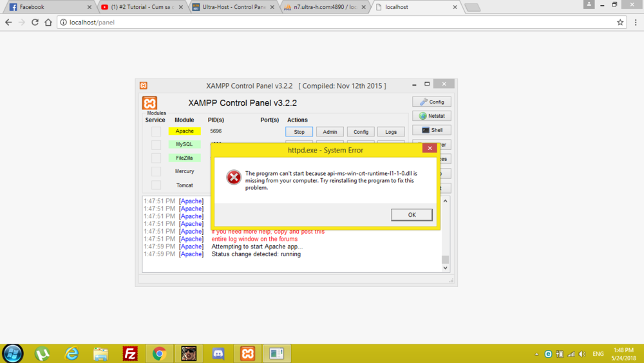The width and height of the screenshot is (644, 363).
Task: Click the red error icon in dialog
Action: 234,178
